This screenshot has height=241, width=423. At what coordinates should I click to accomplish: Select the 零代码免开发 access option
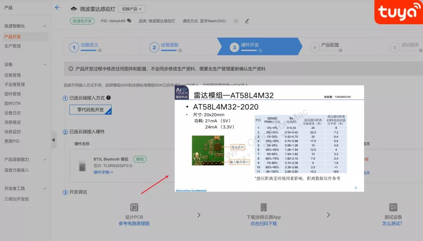point(90,110)
